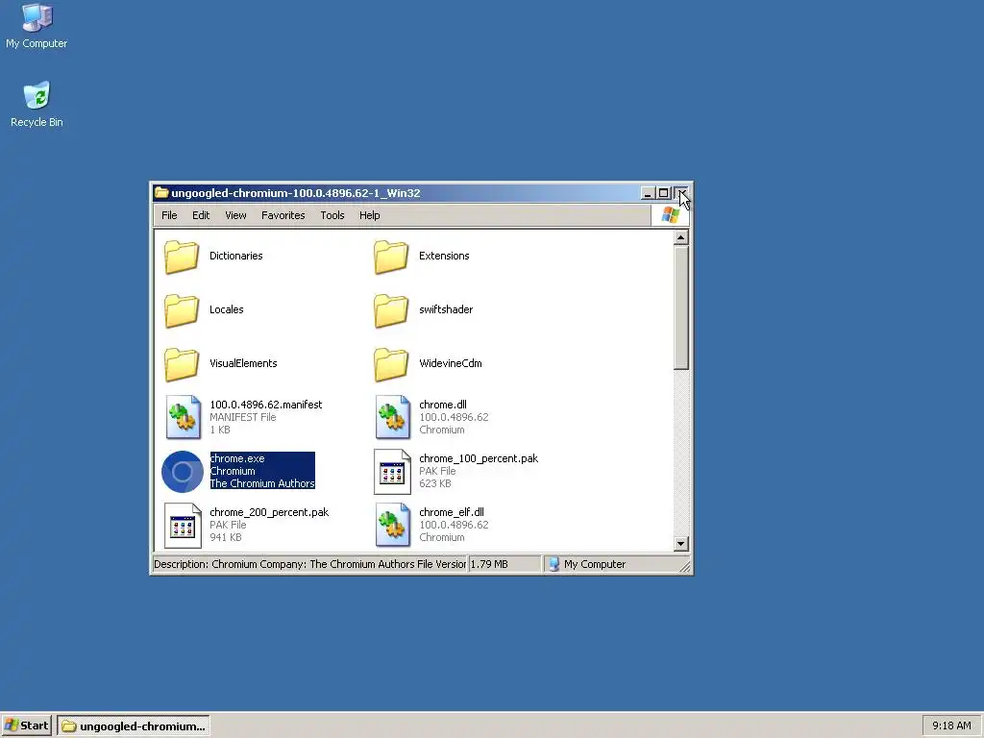Select the Locales folder icon
The height and width of the screenshot is (738, 984).
[x=182, y=310]
